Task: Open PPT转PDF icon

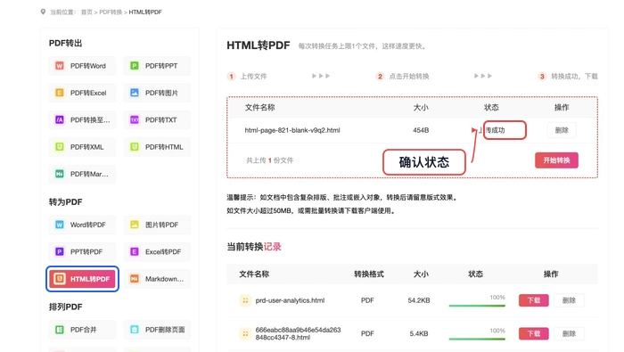Action: tap(60, 252)
